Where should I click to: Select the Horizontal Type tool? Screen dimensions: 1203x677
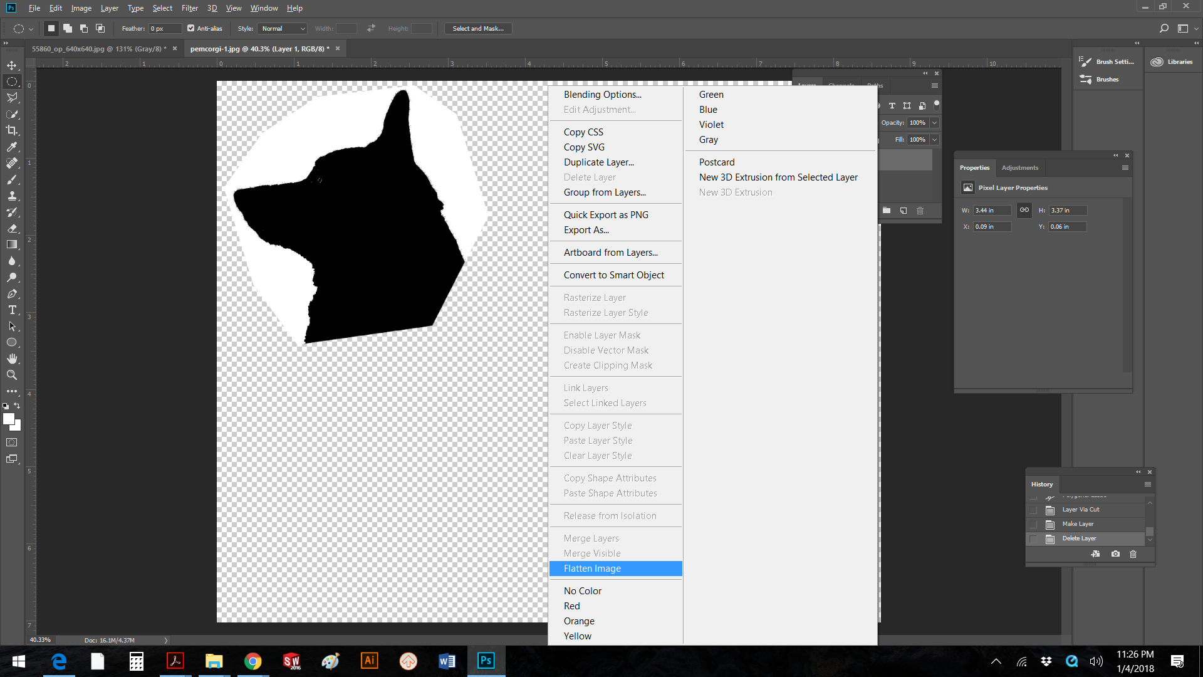pyautogui.click(x=12, y=310)
